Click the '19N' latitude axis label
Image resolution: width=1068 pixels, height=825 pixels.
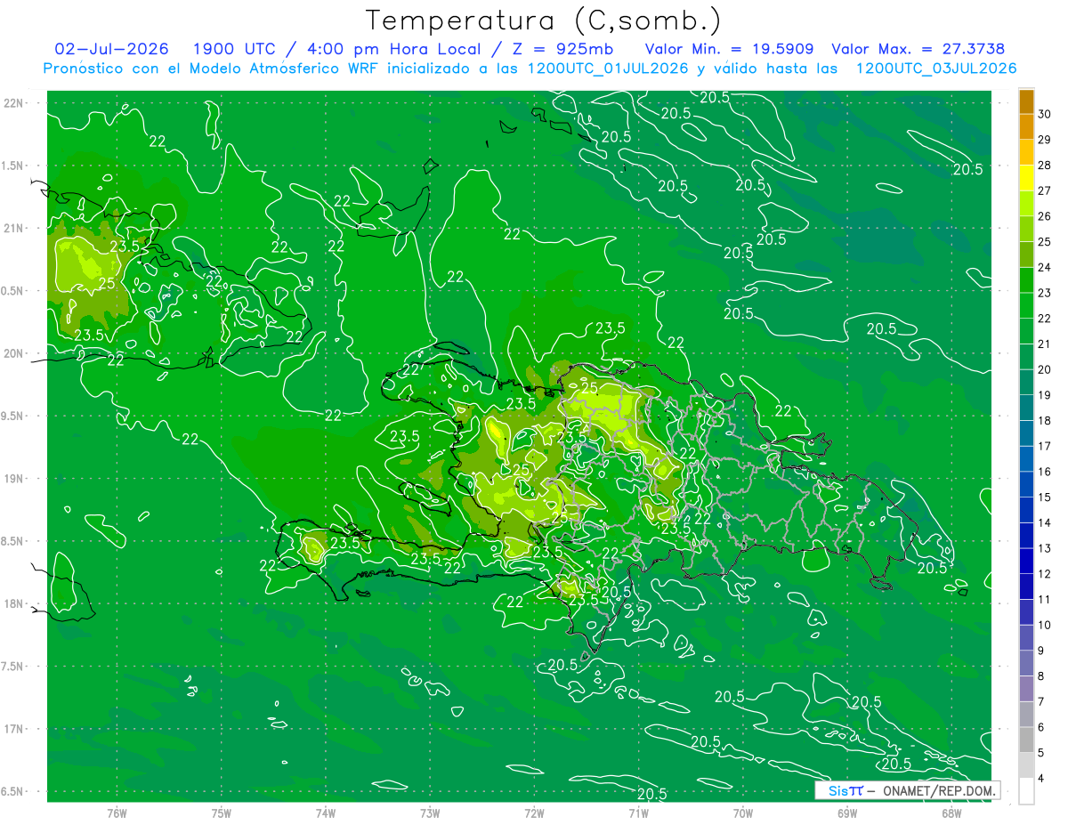(x=15, y=479)
